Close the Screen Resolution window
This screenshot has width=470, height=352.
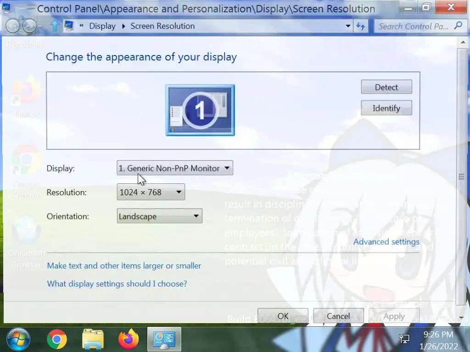click(451, 7)
